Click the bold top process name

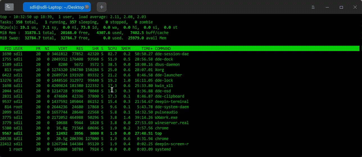[x=159, y=134]
